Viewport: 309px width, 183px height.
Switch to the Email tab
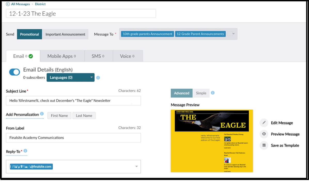click(23, 56)
